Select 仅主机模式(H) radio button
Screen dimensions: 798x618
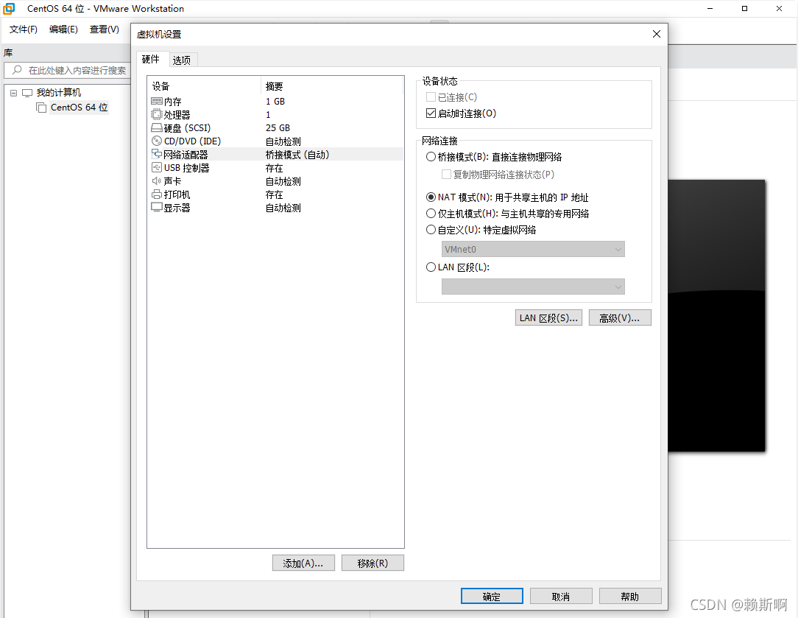point(431,214)
